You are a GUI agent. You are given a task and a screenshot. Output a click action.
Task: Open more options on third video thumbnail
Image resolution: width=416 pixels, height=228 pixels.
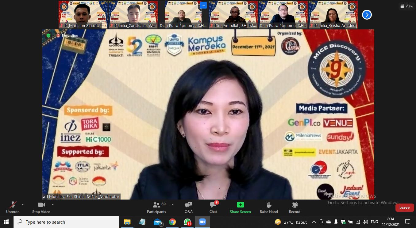click(203, 6)
